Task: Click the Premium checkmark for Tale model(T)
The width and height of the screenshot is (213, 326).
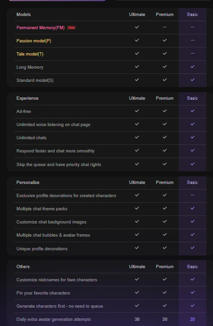Action: point(164,54)
